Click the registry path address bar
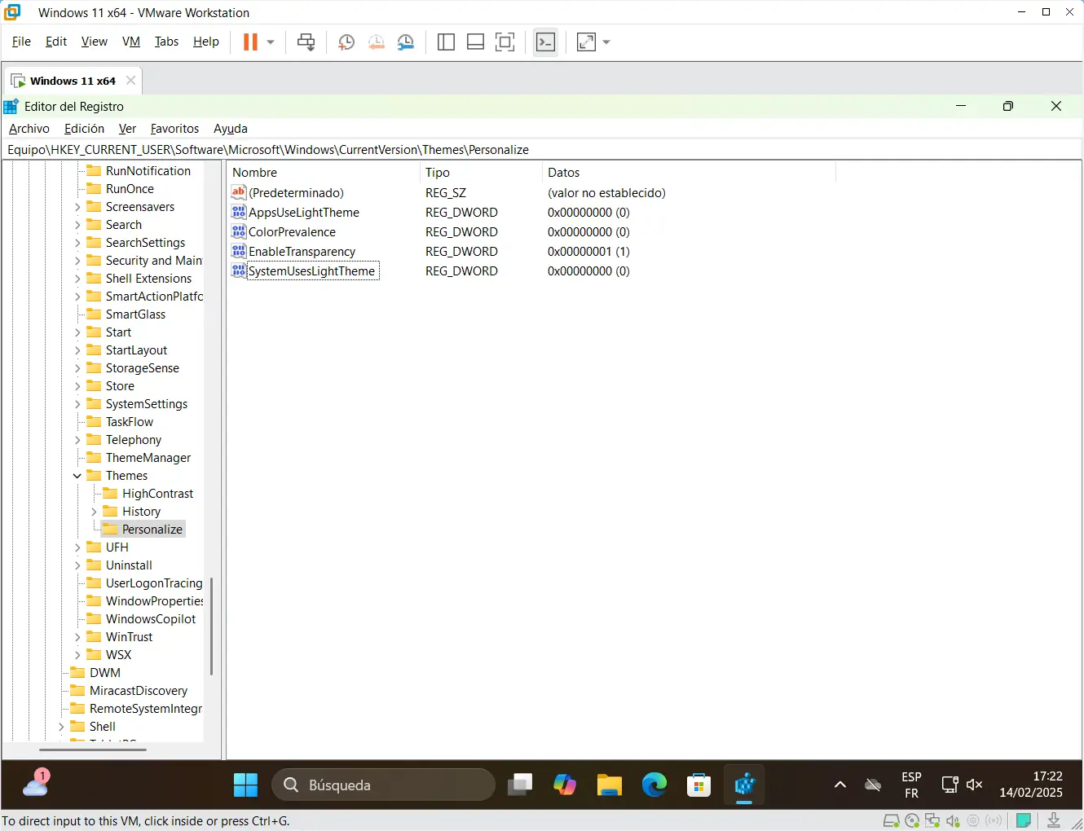1084x831 pixels. (542, 150)
